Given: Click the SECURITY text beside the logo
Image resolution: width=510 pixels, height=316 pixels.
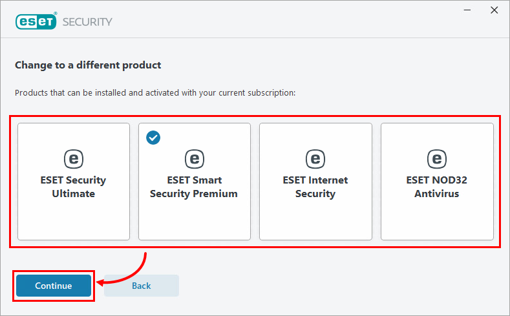Looking at the screenshot, I should [x=87, y=22].
